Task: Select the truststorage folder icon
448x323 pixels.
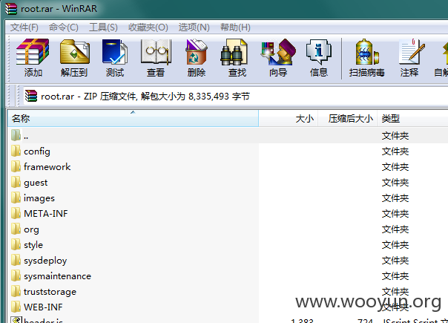Action: pyautogui.click(x=16, y=291)
